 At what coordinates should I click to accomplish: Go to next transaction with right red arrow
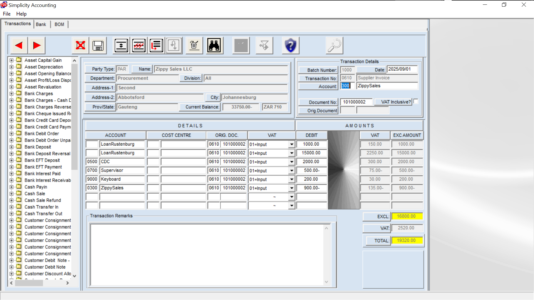pyautogui.click(x=37, y=45)
